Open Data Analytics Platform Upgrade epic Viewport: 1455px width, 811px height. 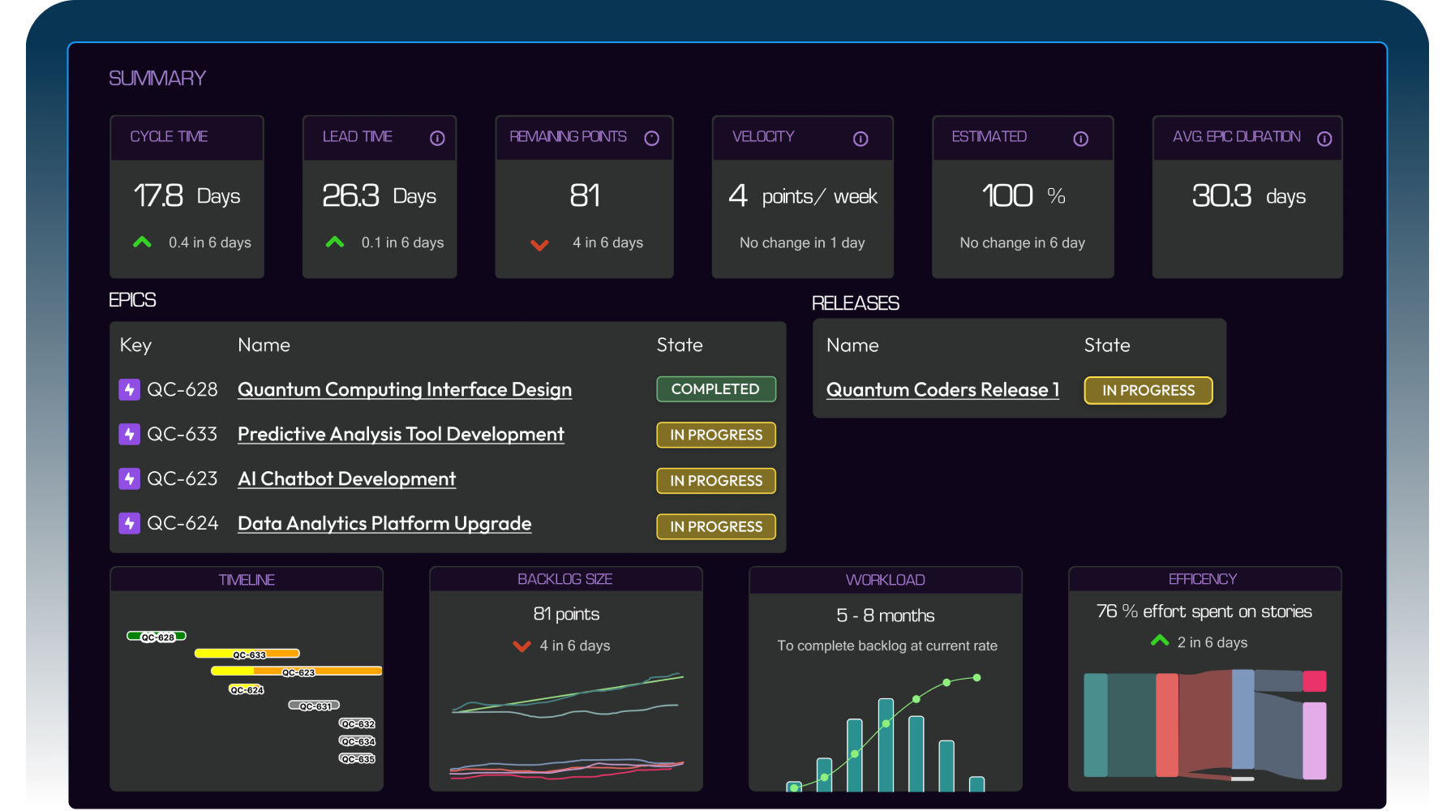(x=384, y=524)
